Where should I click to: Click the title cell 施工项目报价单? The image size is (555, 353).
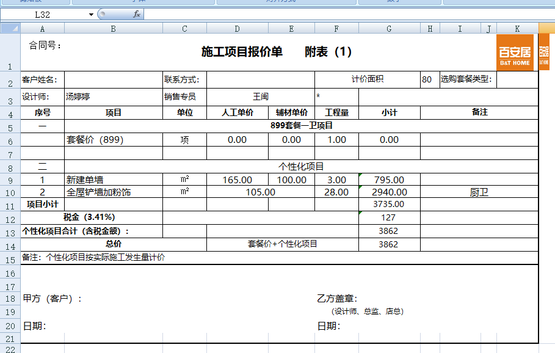point(242,53)
